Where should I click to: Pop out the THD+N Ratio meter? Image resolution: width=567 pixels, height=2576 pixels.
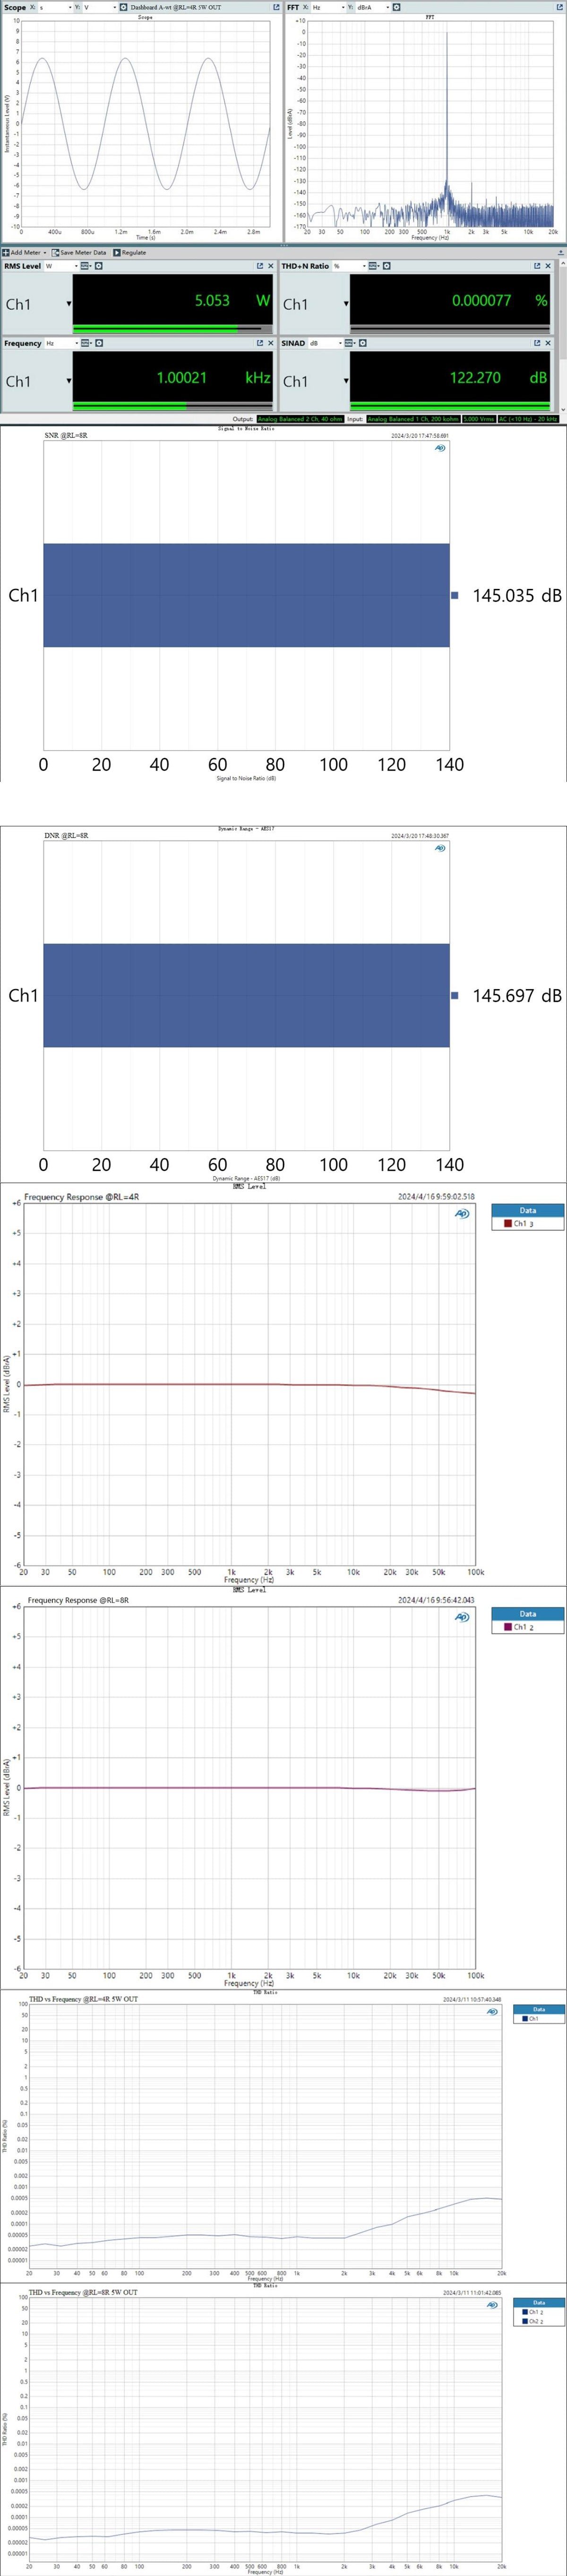pos(536,266)
